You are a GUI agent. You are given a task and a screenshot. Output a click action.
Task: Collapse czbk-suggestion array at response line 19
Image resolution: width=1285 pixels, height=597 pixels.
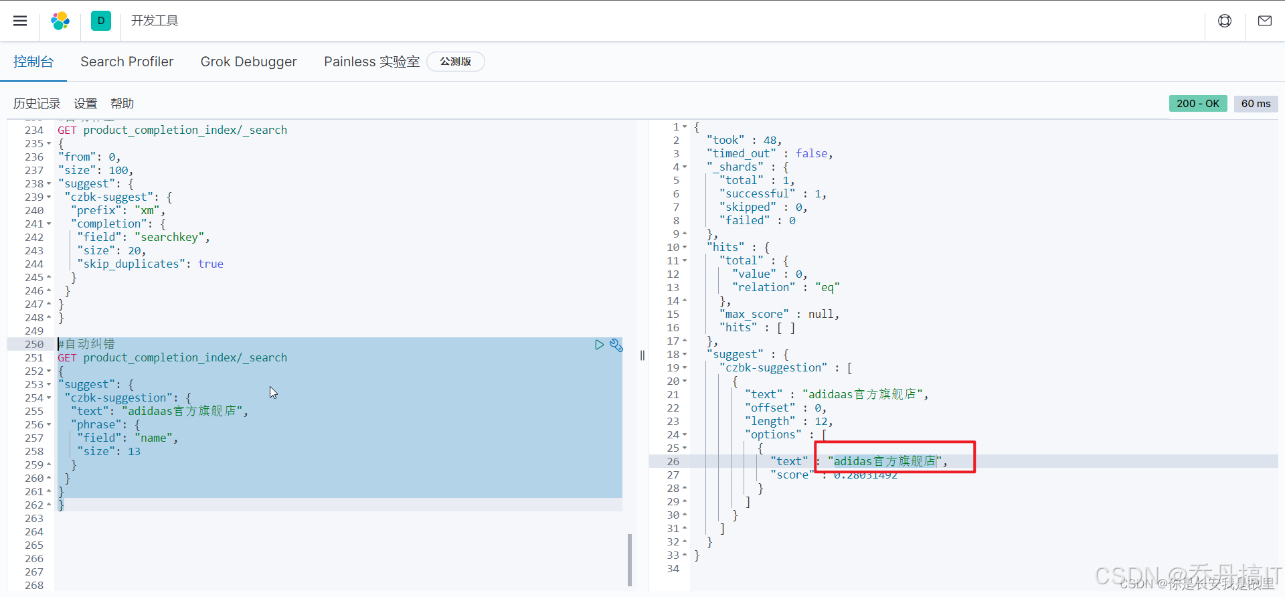click(685, 368)
